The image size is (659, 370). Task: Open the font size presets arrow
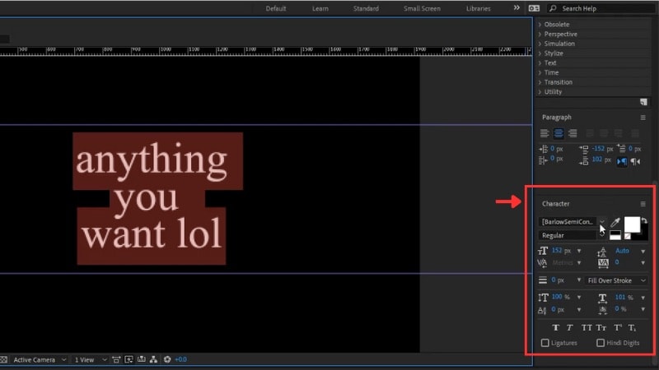coord(579,251)
